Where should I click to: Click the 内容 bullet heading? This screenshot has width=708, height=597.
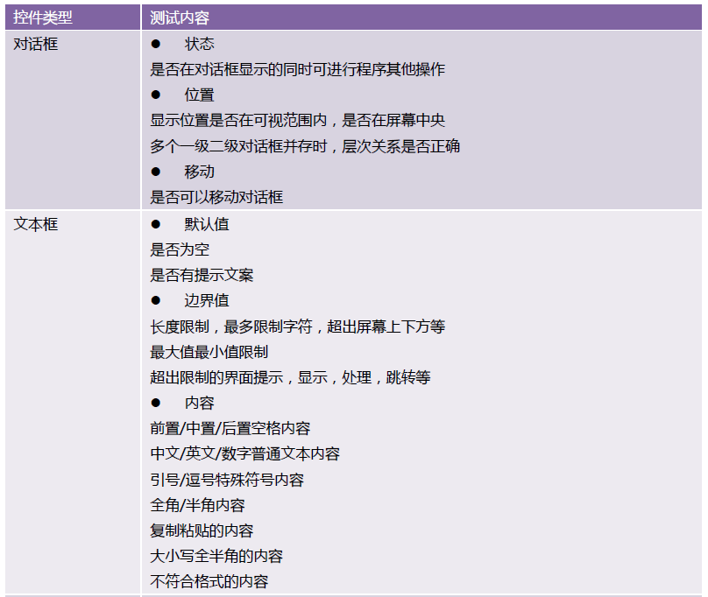click(199, 403)
